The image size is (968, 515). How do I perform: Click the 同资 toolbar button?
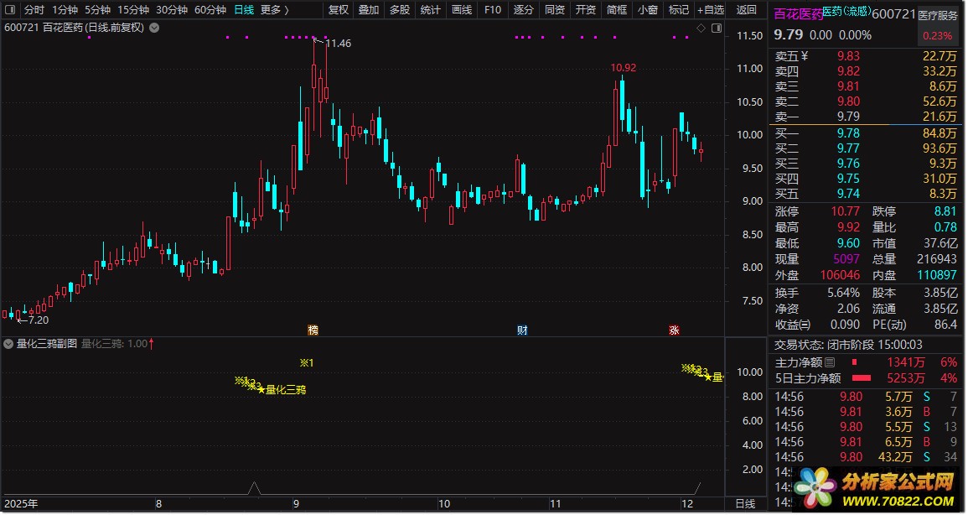coord(554,10)
